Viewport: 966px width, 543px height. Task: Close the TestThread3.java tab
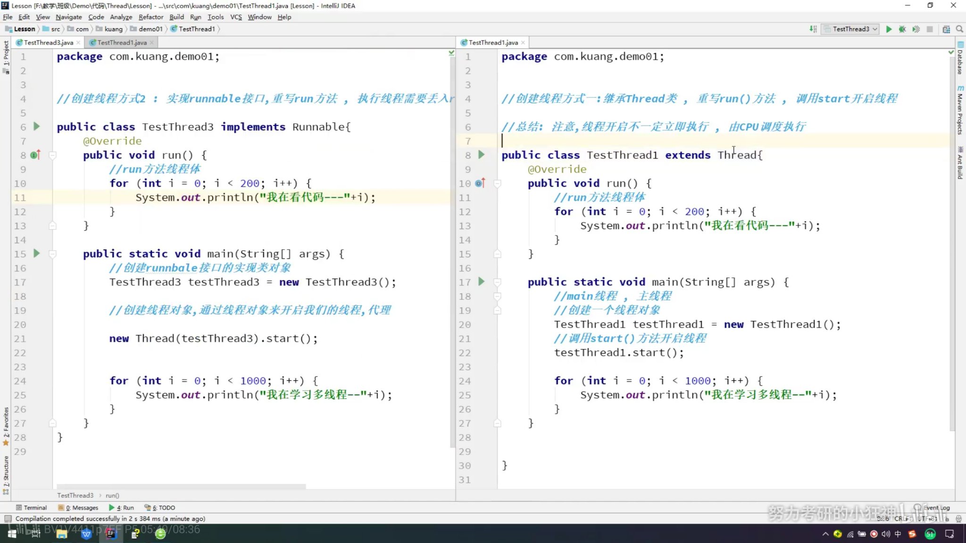tap(78, 42)
